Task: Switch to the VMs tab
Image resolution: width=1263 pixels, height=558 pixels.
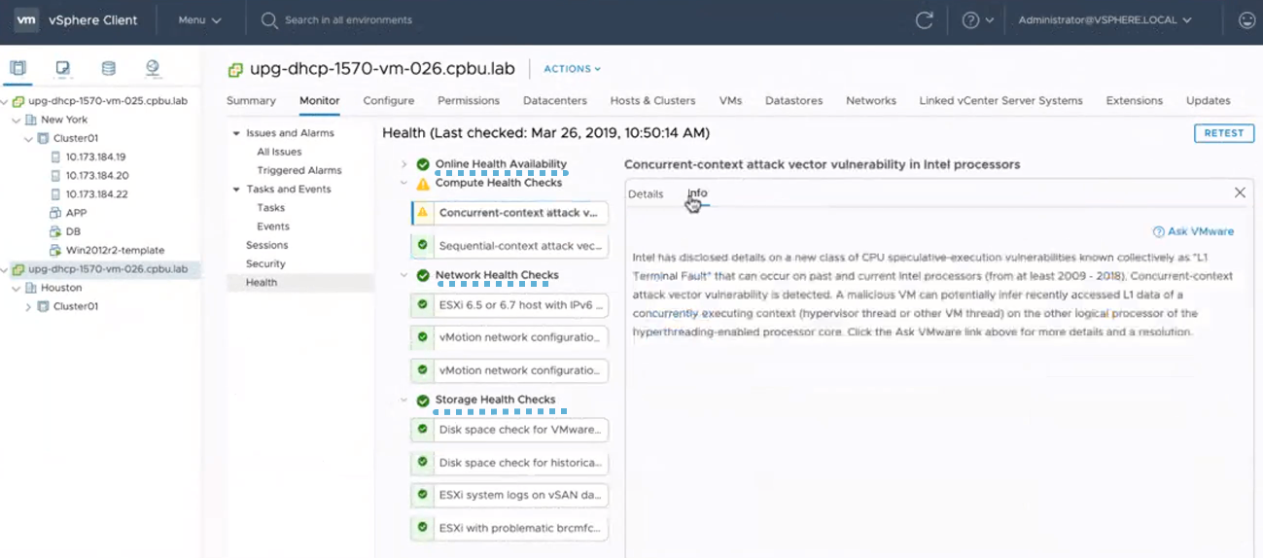Action: (730, 100)
